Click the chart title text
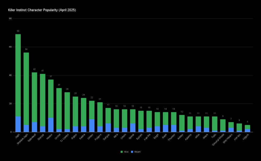 click(x=42, y=10)
